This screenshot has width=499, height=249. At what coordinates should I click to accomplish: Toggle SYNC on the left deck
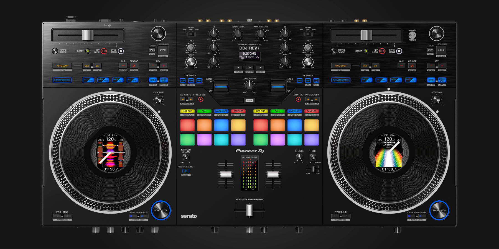(x=120, y=51)
